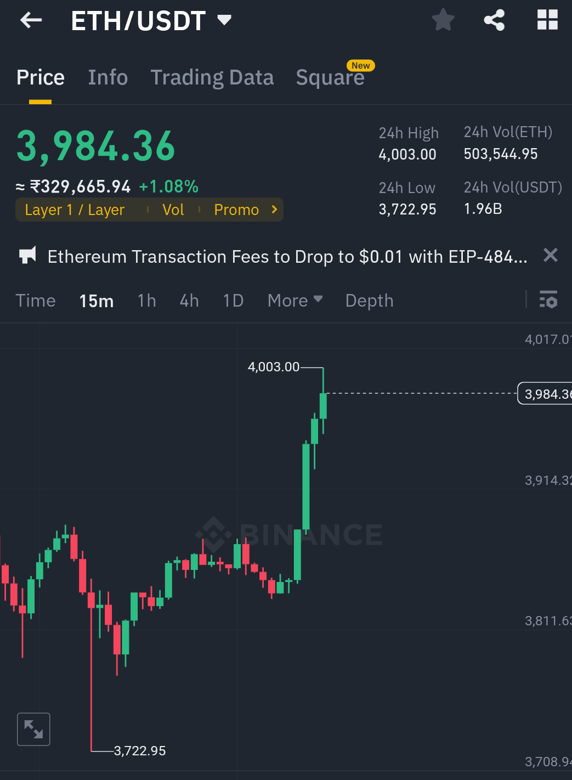Open the More timeframes dropdown
Image resolution: width=572 pixels, height=780 pixels.
coord(294,301)
